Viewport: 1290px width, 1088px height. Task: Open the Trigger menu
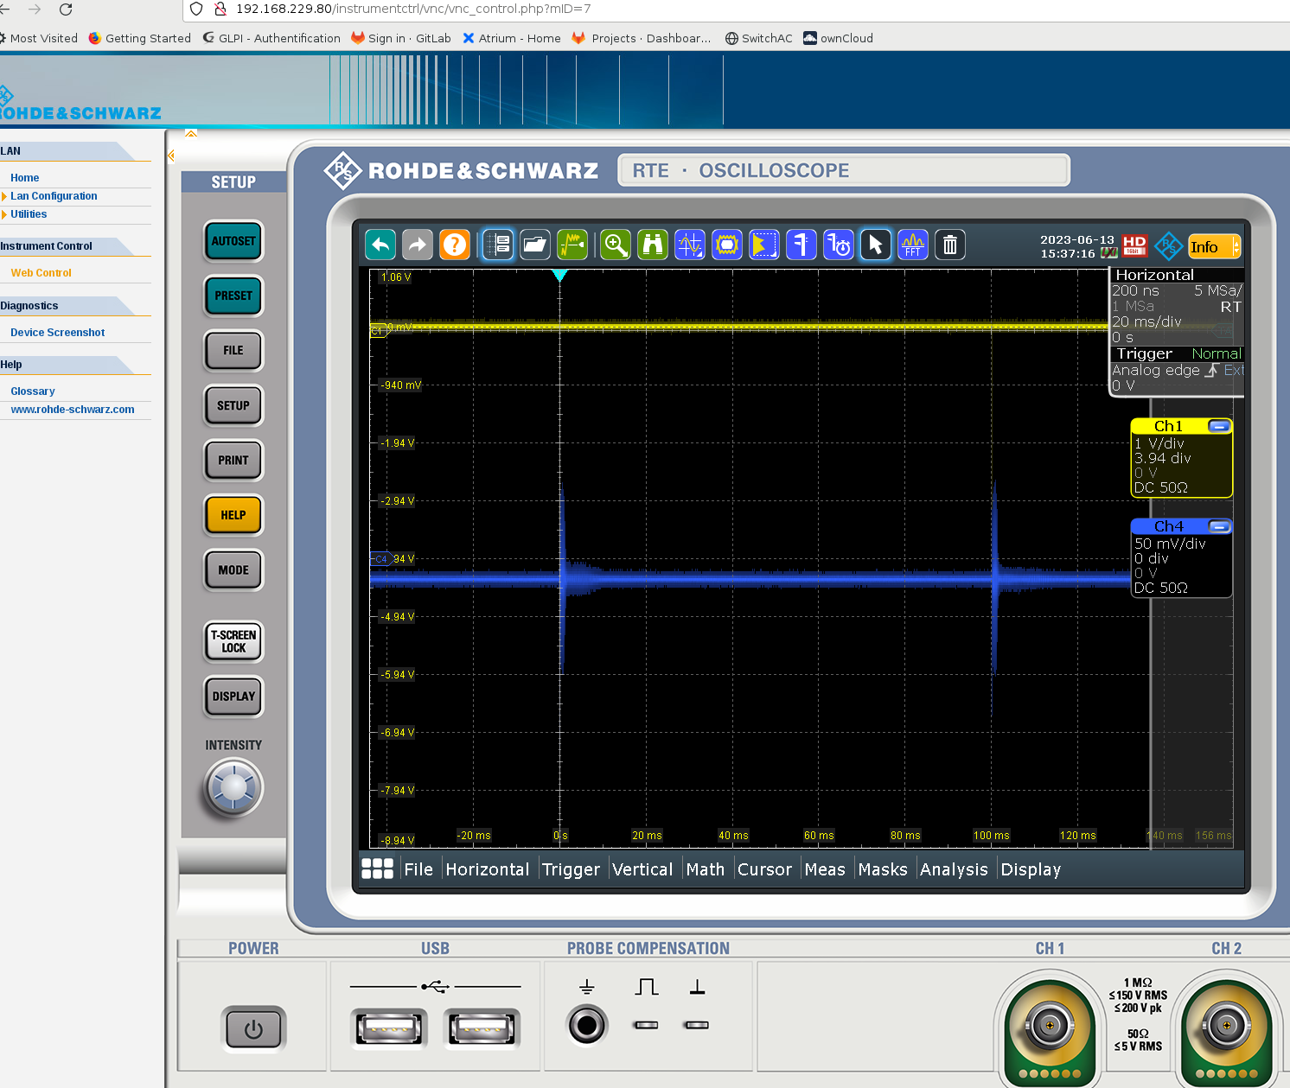click(571, 869)
